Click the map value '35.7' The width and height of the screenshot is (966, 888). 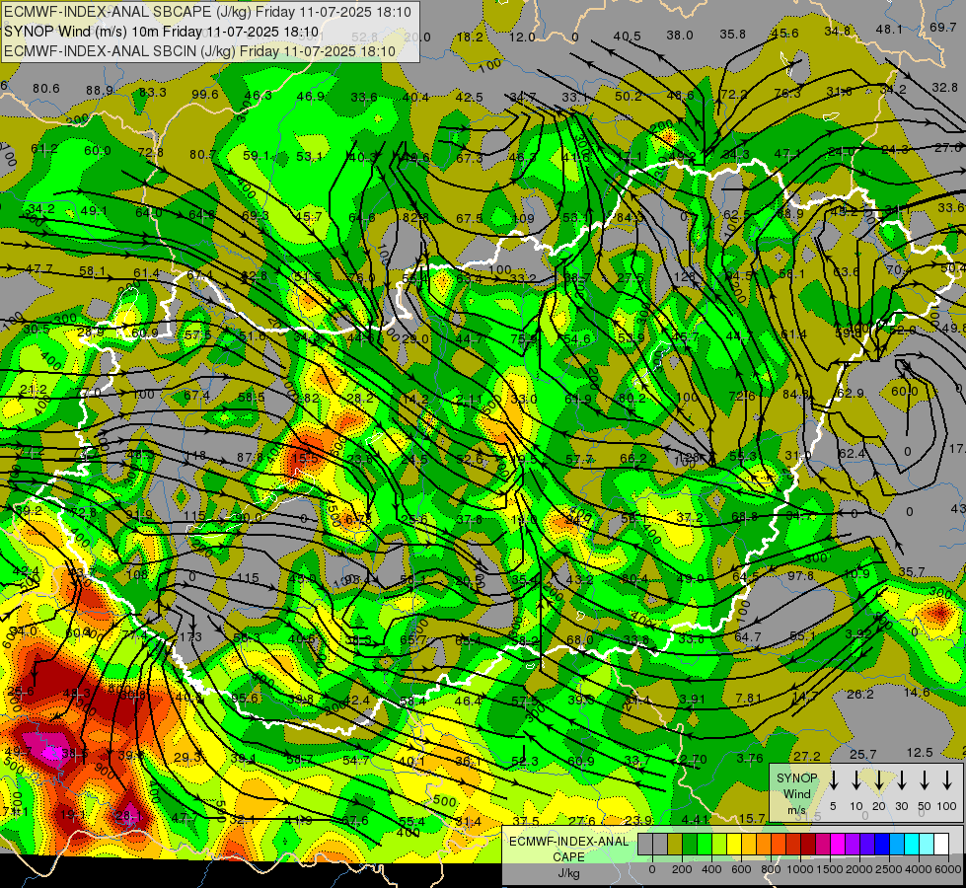point(911,572)
